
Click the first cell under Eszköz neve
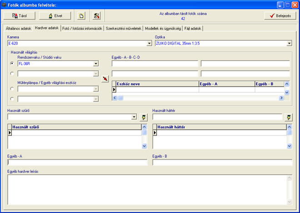[x=157, y=89]
